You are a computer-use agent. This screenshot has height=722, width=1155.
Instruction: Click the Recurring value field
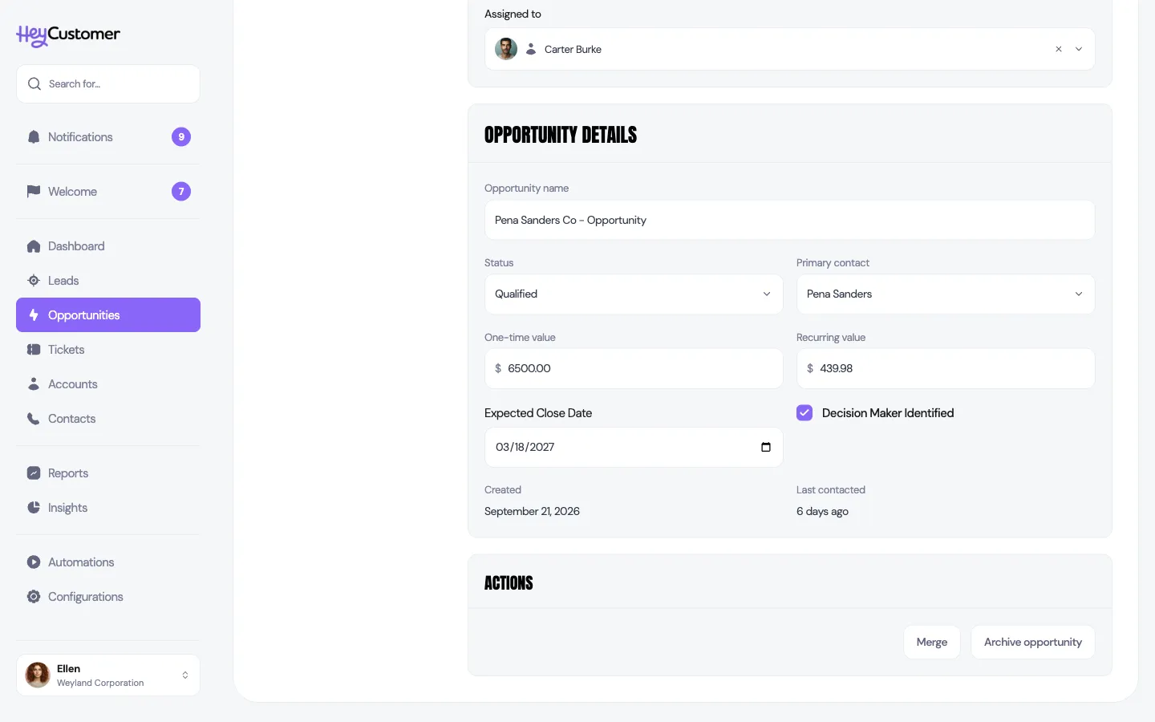946,368
